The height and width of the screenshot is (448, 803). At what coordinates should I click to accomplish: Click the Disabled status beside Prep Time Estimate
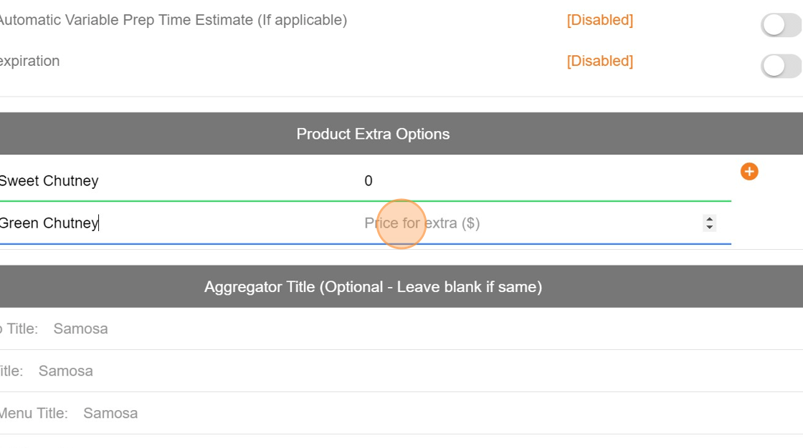599,20
